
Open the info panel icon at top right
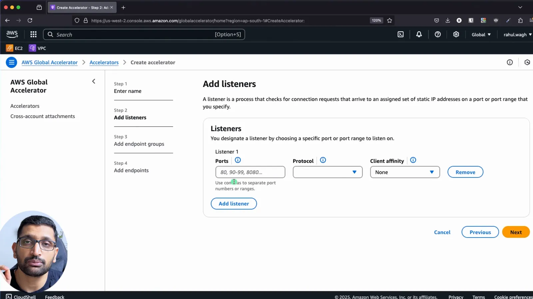[x=510, y=62]
